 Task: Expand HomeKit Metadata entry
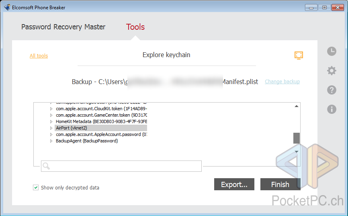coord(51,121)
